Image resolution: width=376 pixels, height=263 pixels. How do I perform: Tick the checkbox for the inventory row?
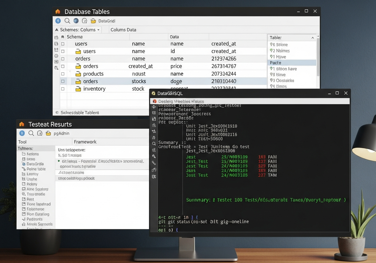pyautogui.click(x=63, y=89)
